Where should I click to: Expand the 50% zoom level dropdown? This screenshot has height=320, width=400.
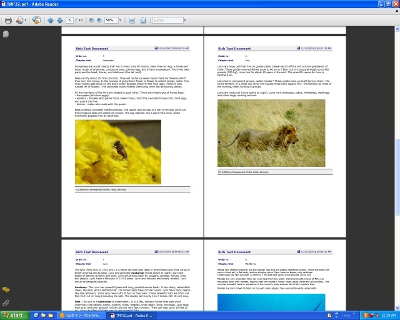(119, 20)
